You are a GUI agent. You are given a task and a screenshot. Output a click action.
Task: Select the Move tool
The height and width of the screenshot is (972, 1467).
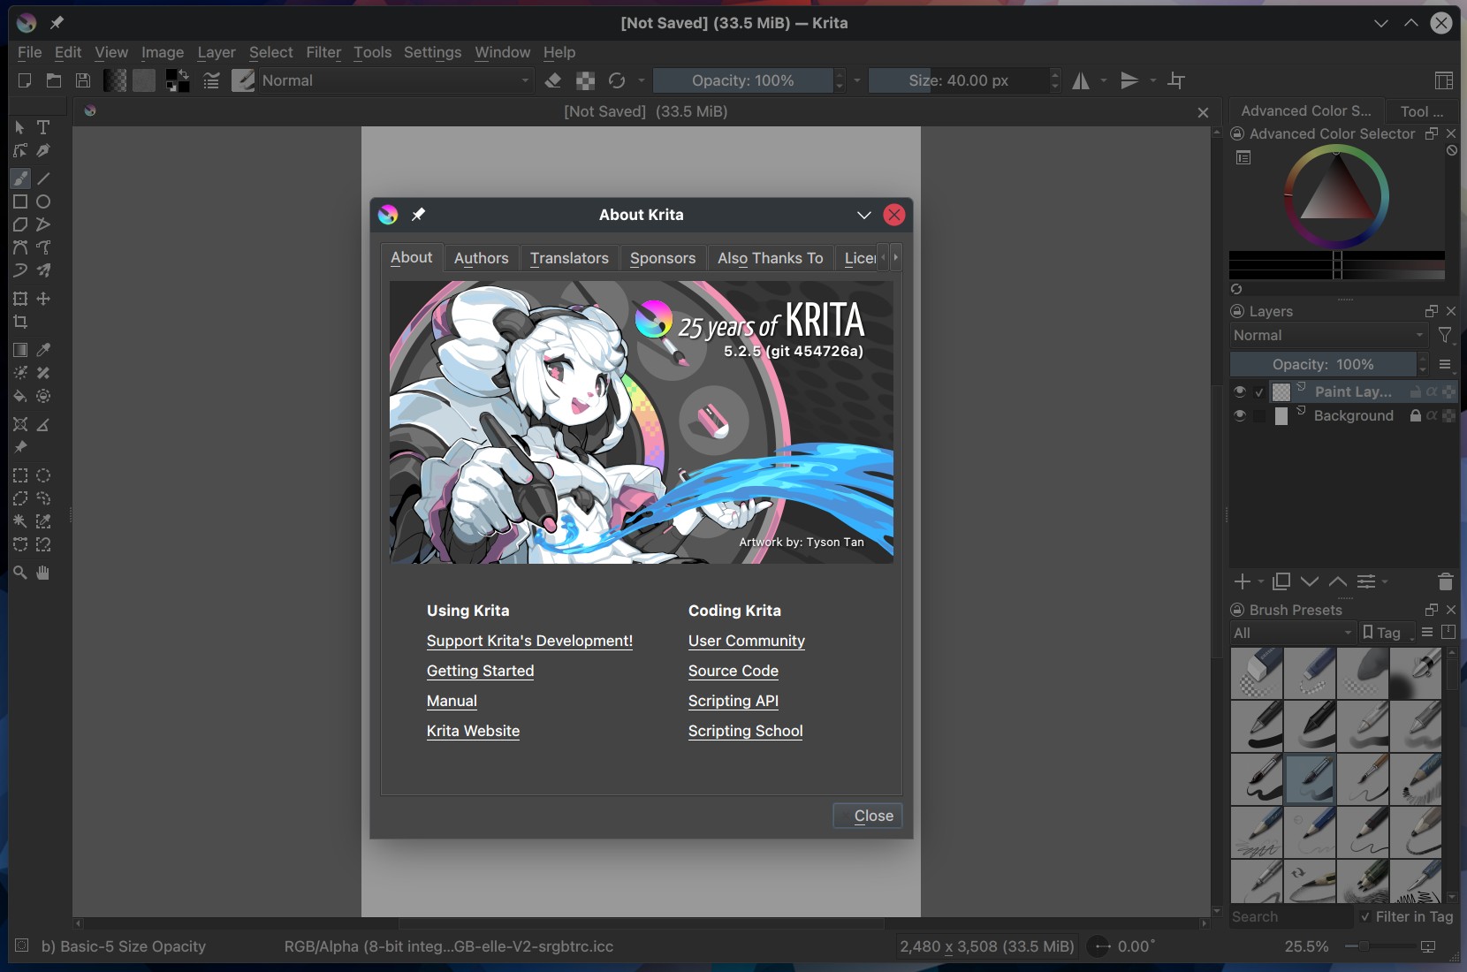[x=43, y=299]
